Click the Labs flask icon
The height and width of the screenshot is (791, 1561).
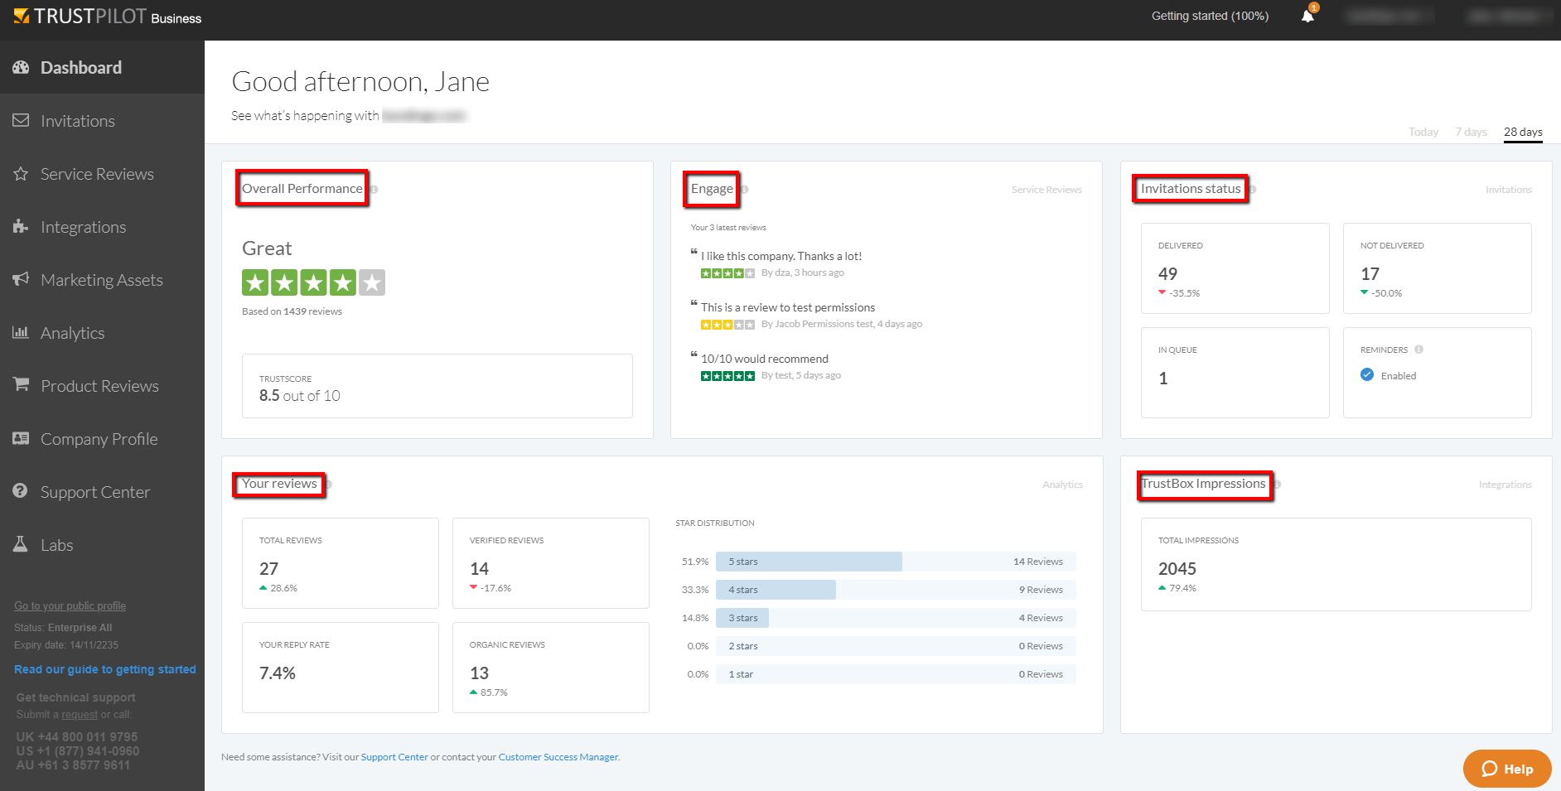pyautogui.click(x=21, y=544)
